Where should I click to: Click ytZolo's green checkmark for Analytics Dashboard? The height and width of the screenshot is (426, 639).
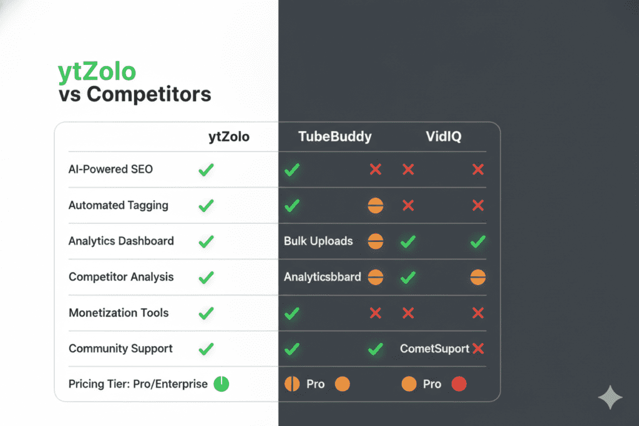click(x=206, y=241)
